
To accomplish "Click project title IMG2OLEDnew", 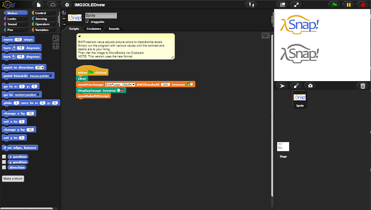I will (x=90, y=5).
